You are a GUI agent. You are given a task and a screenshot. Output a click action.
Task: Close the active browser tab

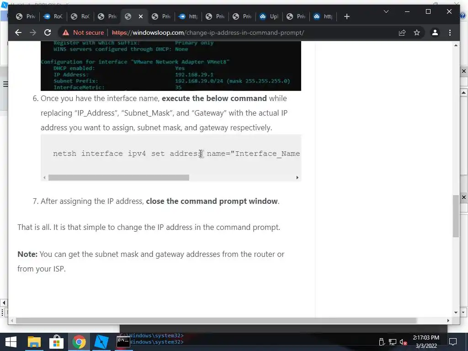click(x=141, y=16)
